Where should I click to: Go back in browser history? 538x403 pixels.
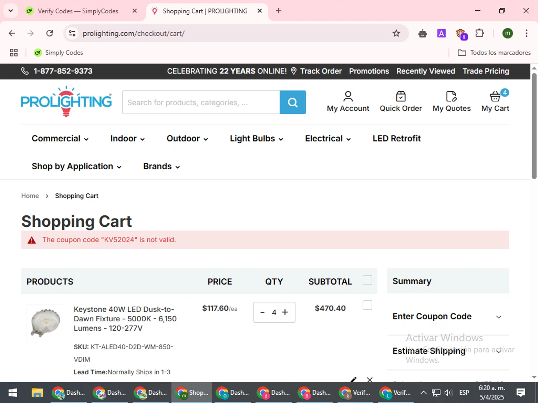[12, 33]
